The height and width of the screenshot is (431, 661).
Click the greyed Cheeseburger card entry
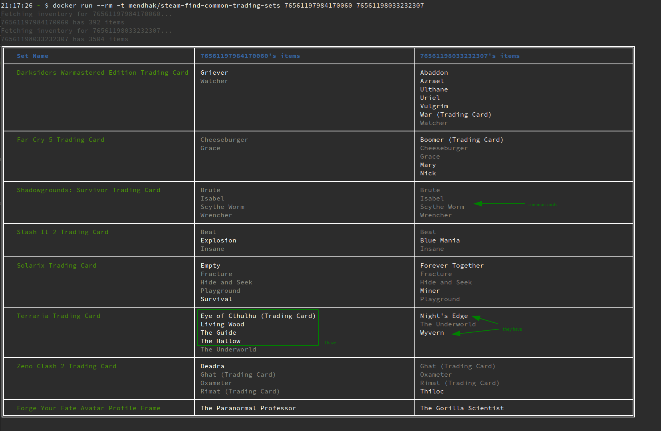(224, 139)
